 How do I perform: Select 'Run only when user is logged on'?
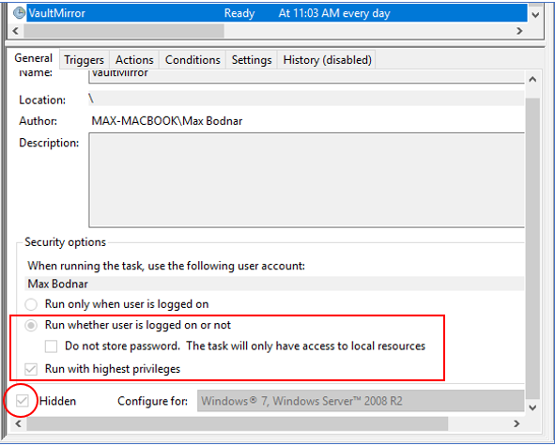(x=31, y=304)
